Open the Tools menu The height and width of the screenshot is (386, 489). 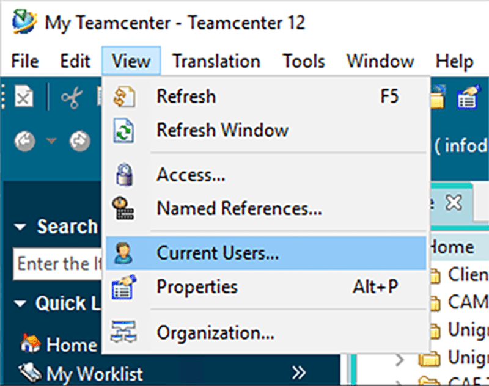[x=304, y=61]
